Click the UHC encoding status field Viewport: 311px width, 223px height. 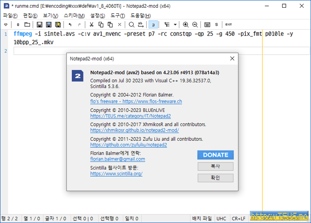[222, 219]
